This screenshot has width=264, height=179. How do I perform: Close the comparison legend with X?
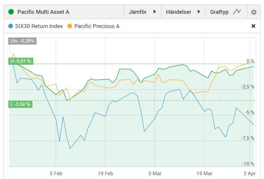coord(253,26)
